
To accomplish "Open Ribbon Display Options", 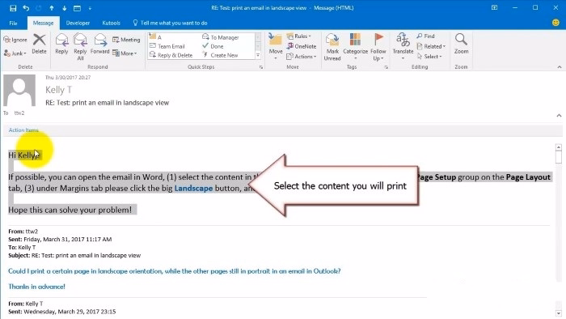I will tap(495, 7).
